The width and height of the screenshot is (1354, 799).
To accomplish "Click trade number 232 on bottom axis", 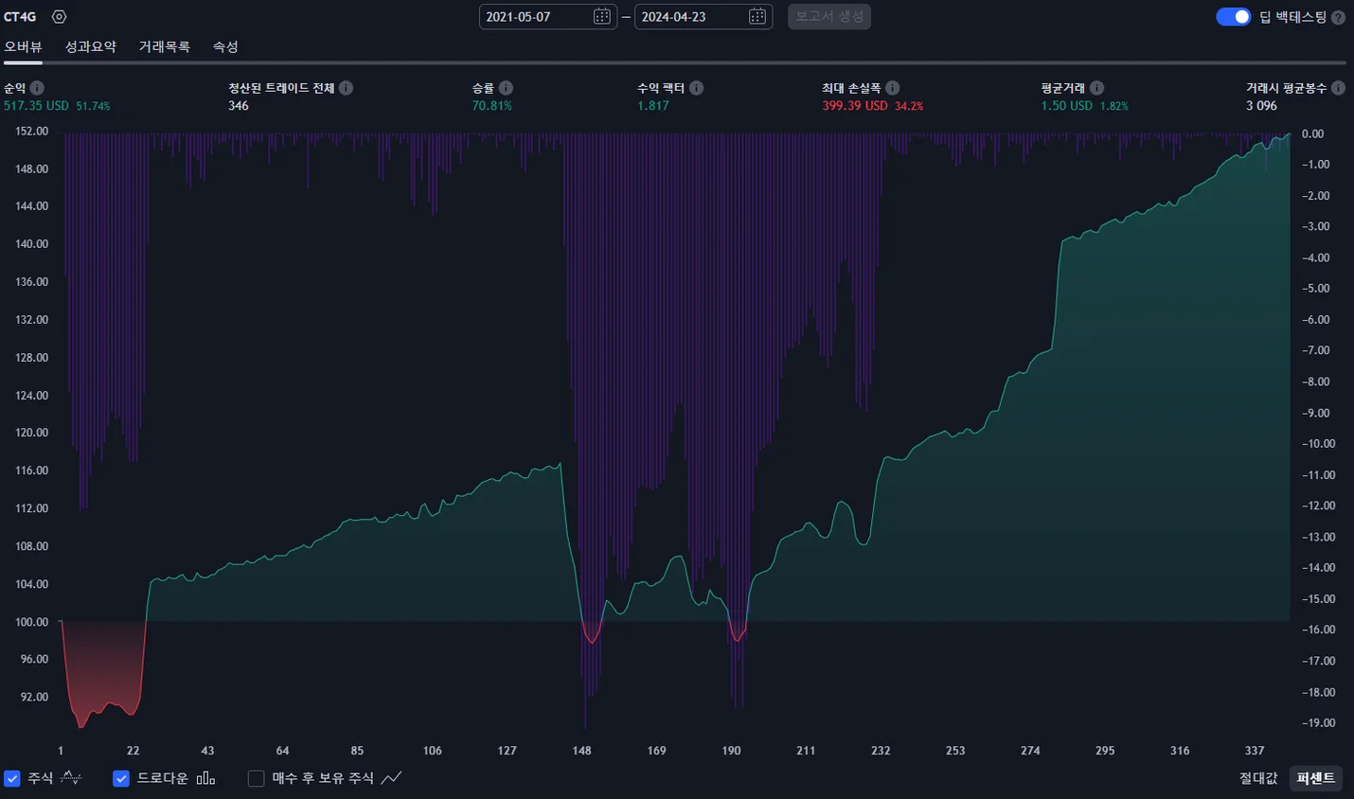I will point(881,751).
